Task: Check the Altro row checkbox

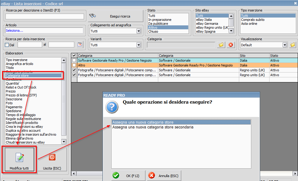Action: pos(74,65)
